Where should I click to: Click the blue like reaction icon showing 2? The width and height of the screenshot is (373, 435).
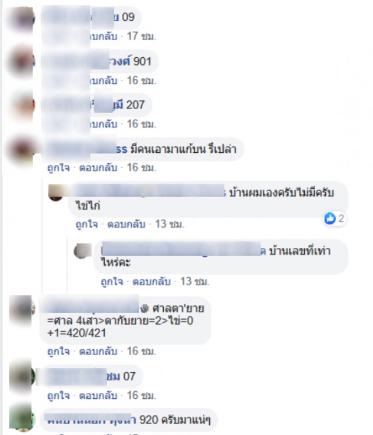[330, 218]
